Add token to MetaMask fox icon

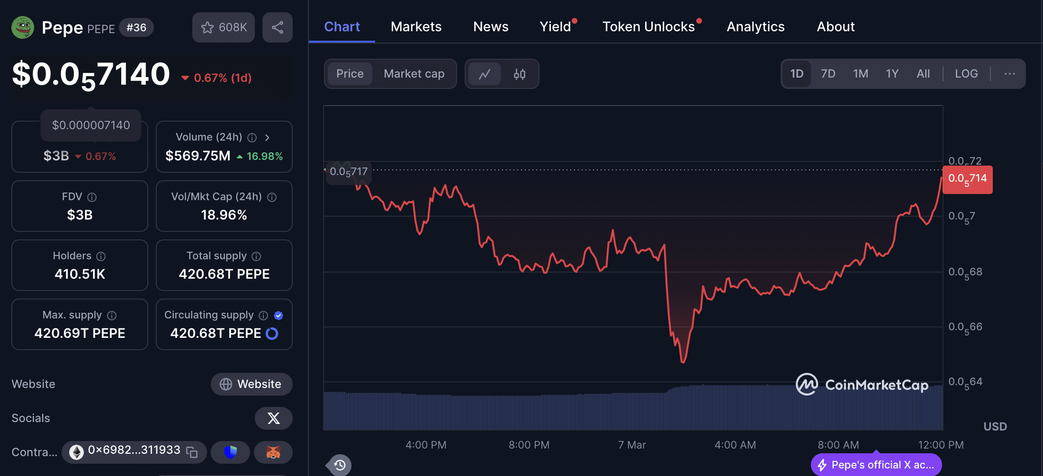(x=273, y=452)
